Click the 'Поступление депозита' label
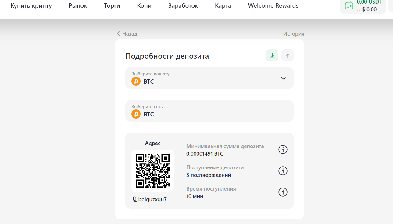Viewport: 393px width, 224px height. tap(215, 167)
